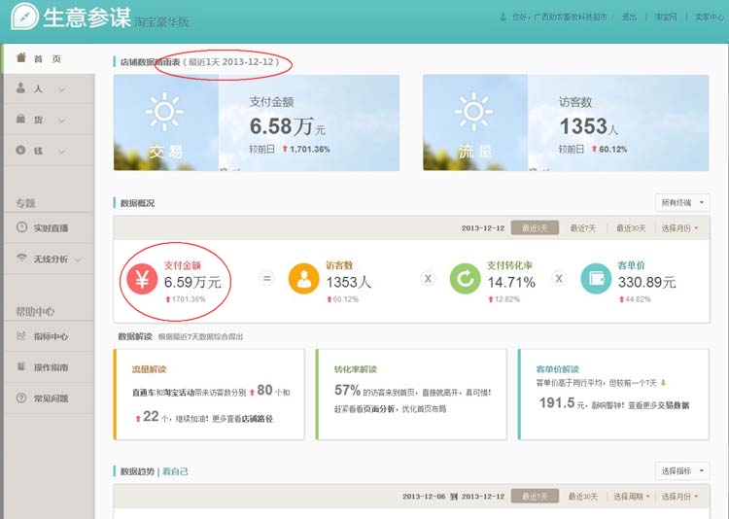729x519 pixels.
Task: Click the 生意参谋 compass logo
Action: tap(24, 17)
